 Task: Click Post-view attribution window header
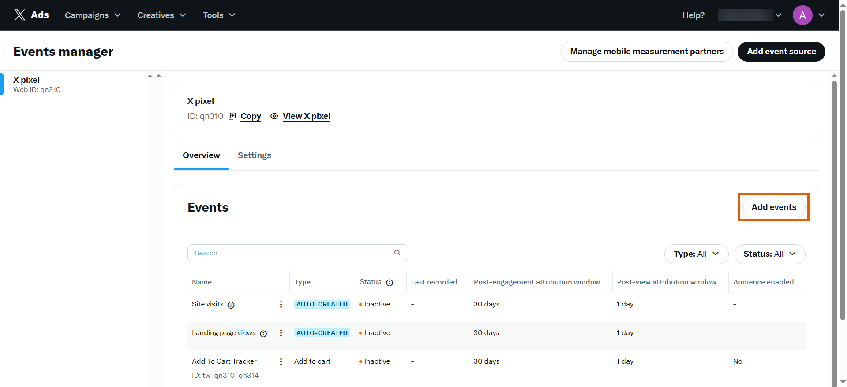point(667,282)
